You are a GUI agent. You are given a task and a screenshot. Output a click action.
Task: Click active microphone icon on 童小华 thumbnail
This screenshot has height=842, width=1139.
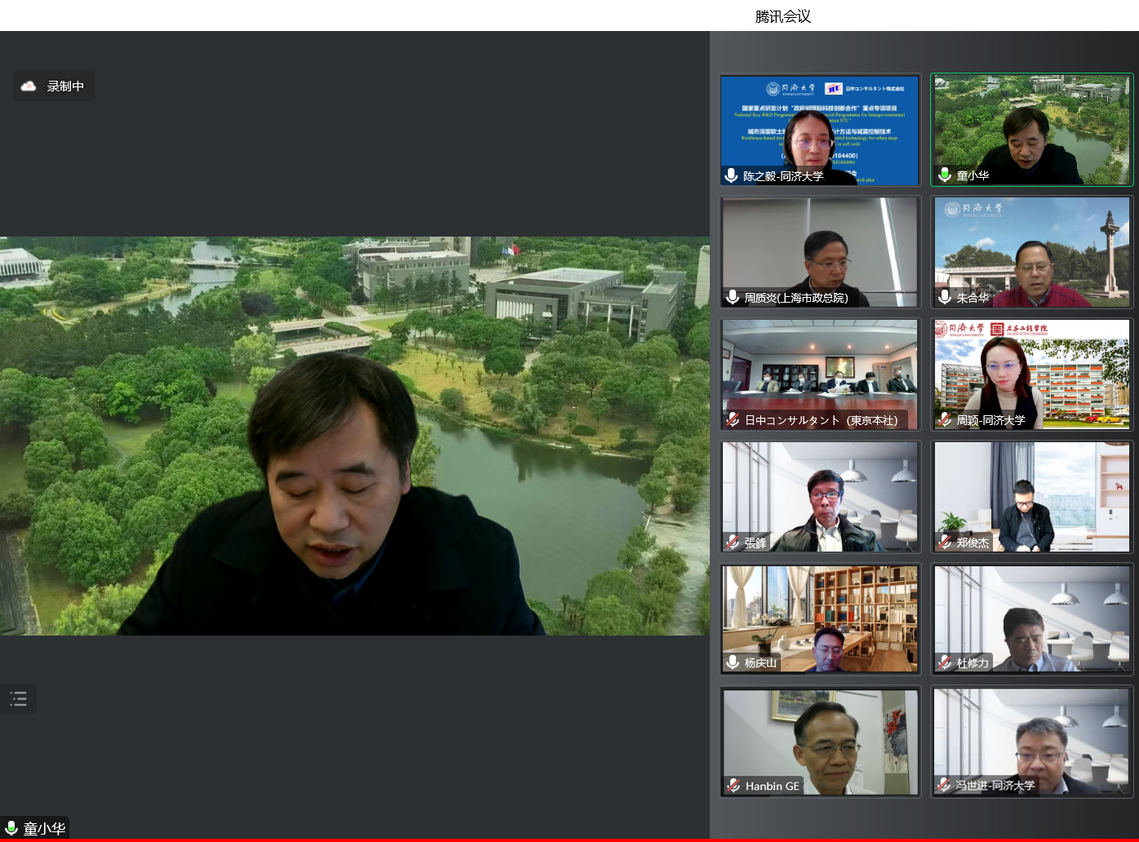pos(945,175)
